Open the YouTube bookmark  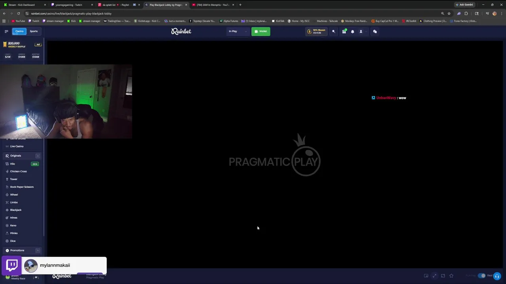point(18,21)
